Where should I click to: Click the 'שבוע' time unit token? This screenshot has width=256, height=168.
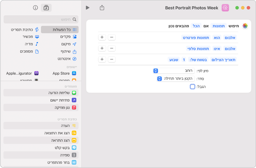coord(174,60)
